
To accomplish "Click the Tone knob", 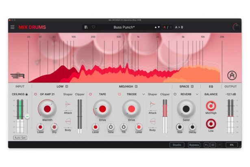I will tap(111, 127).
